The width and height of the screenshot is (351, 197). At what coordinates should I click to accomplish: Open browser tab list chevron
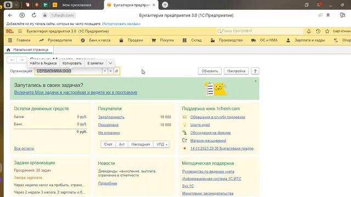pos(16,5)
